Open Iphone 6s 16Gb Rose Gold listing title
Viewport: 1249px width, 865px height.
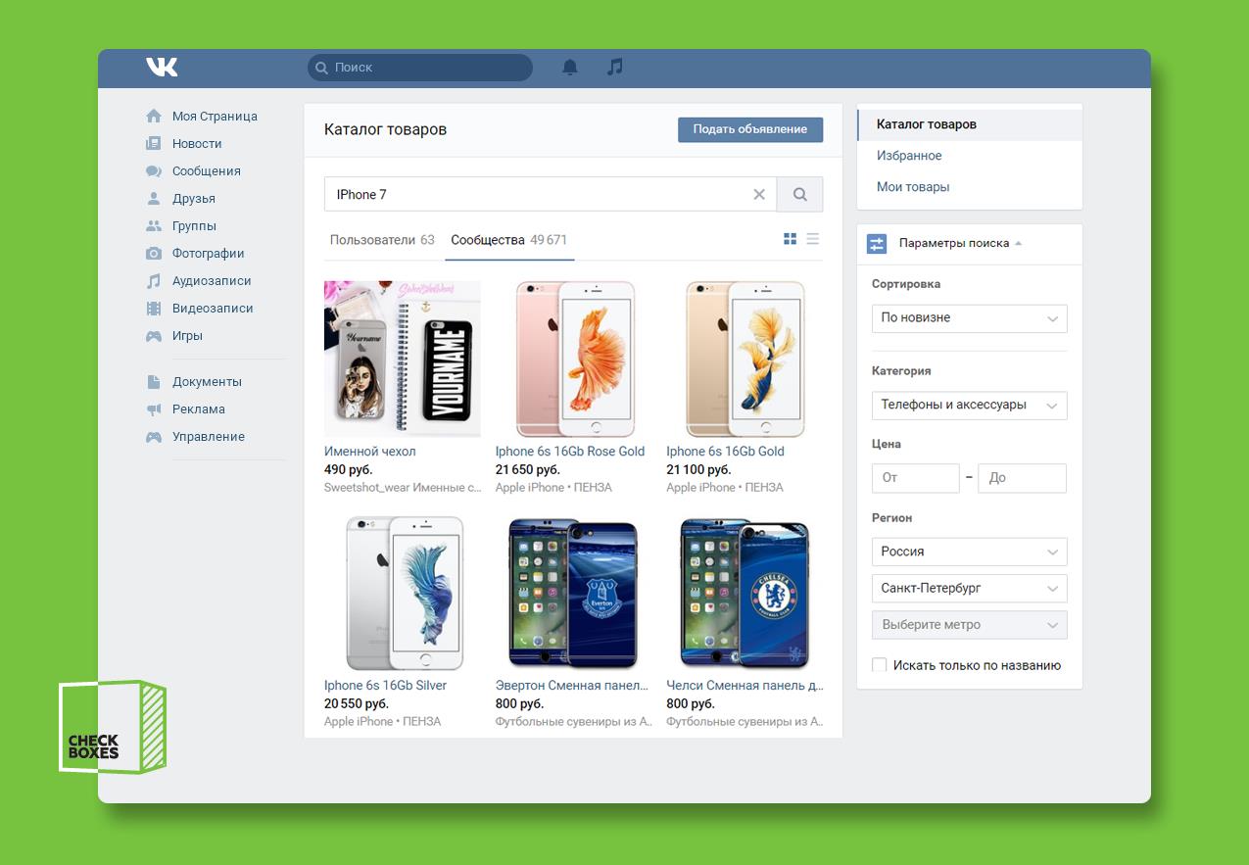570,451
